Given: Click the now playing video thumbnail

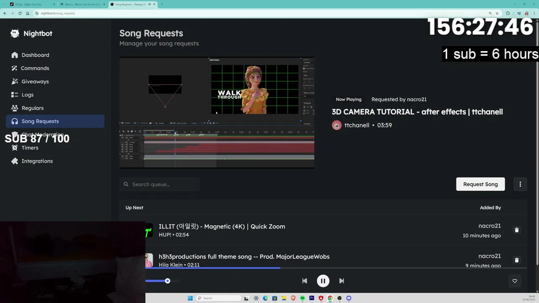Looking at the screenshot, I should point(217,112).
